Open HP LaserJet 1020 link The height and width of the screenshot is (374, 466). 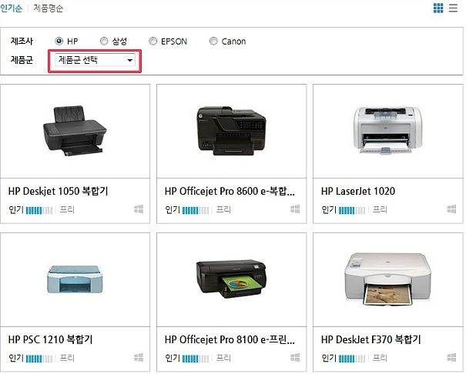click(x=358, y=191)
